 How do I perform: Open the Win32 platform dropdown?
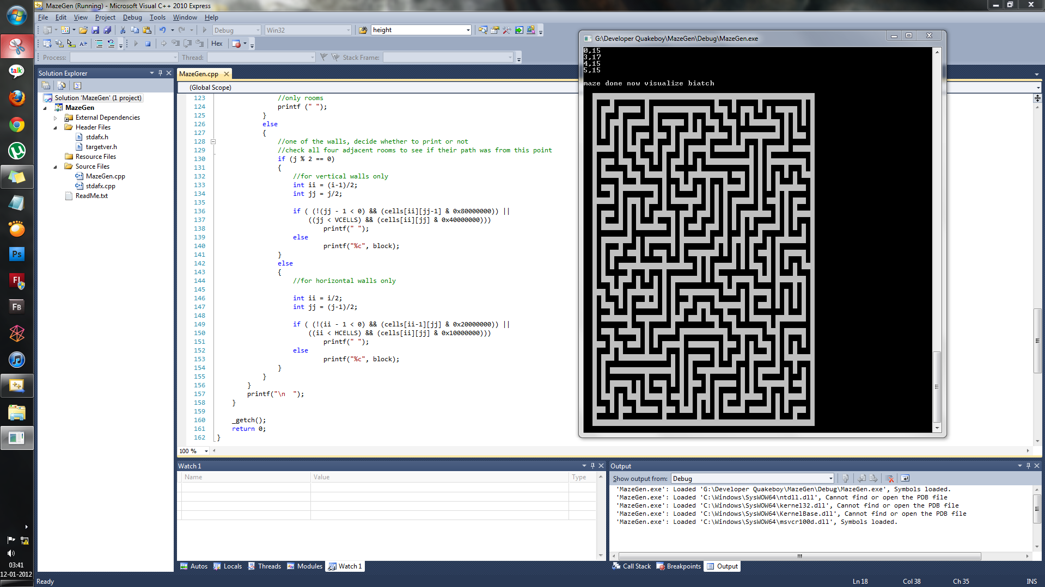pyautogui.click(x=308, y=30)
